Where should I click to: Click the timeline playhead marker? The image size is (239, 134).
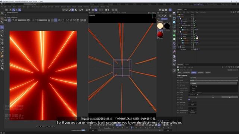(131, 128)
